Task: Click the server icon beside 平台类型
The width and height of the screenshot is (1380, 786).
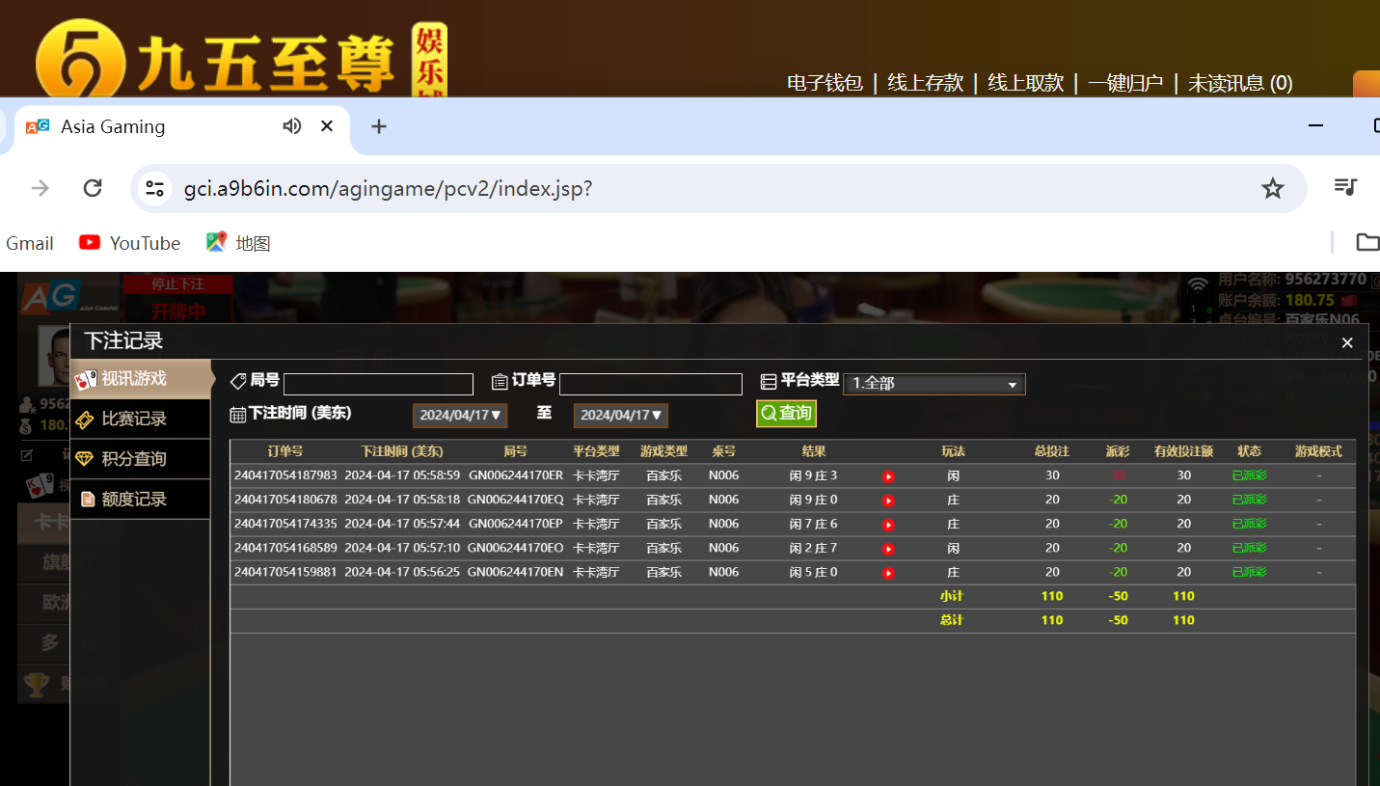Action: [769, 382]
